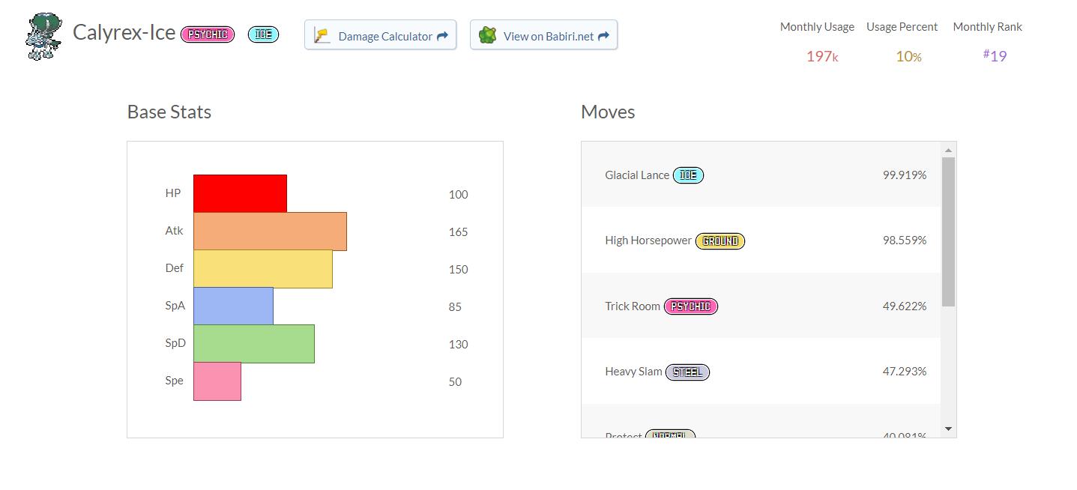This screenshot has height=490, width=1077.
Task: Click the Ice type badge in header
Action: (x=263, y=34)
